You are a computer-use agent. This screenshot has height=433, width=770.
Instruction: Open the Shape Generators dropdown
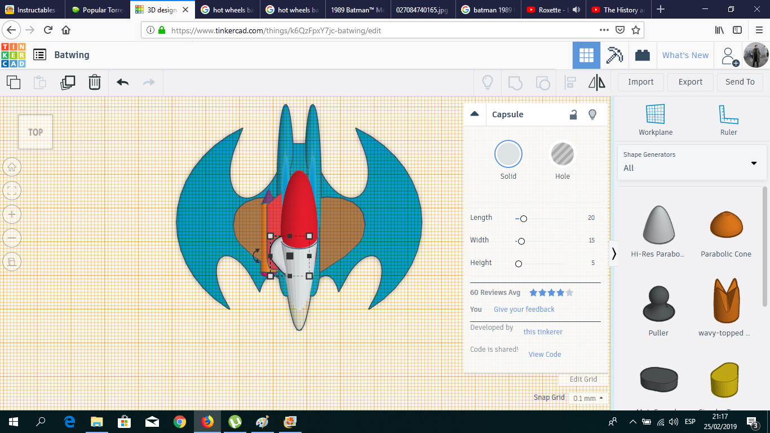pos(754,163)
